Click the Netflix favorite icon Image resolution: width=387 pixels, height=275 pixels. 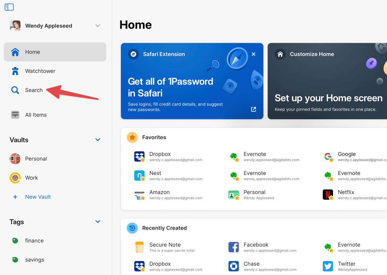click(x=328, y=195)
